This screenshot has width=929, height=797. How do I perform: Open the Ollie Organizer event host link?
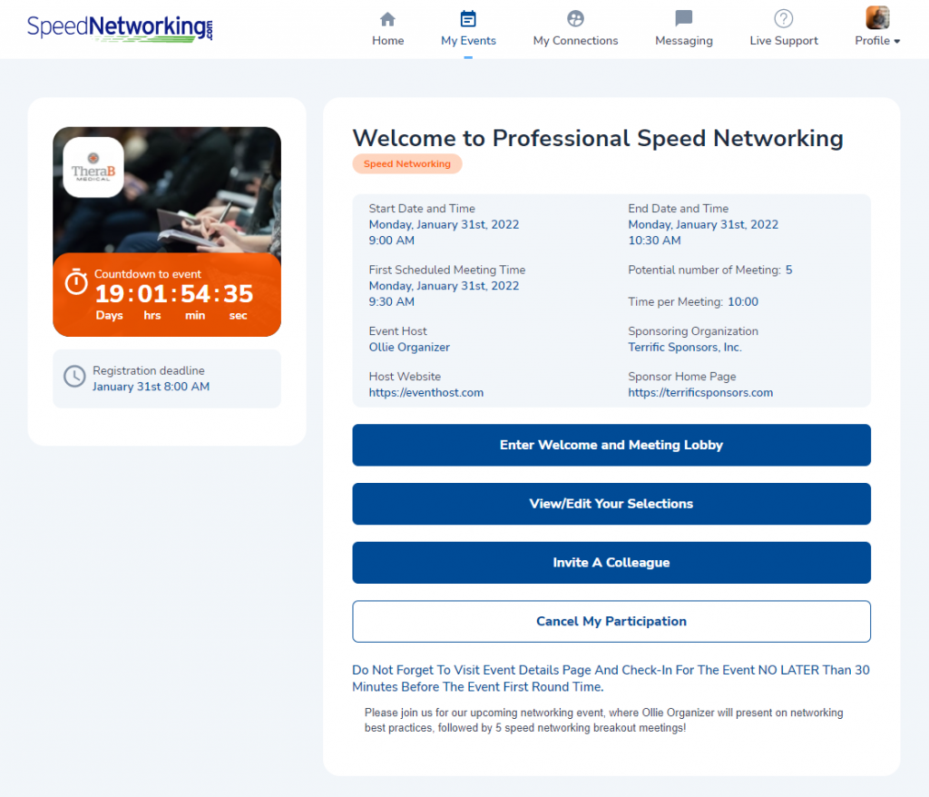[x=409, y=347]
